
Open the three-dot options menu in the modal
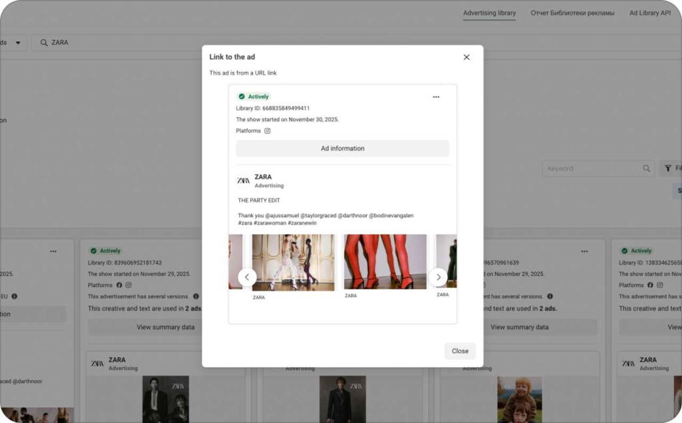click(436, 97)
